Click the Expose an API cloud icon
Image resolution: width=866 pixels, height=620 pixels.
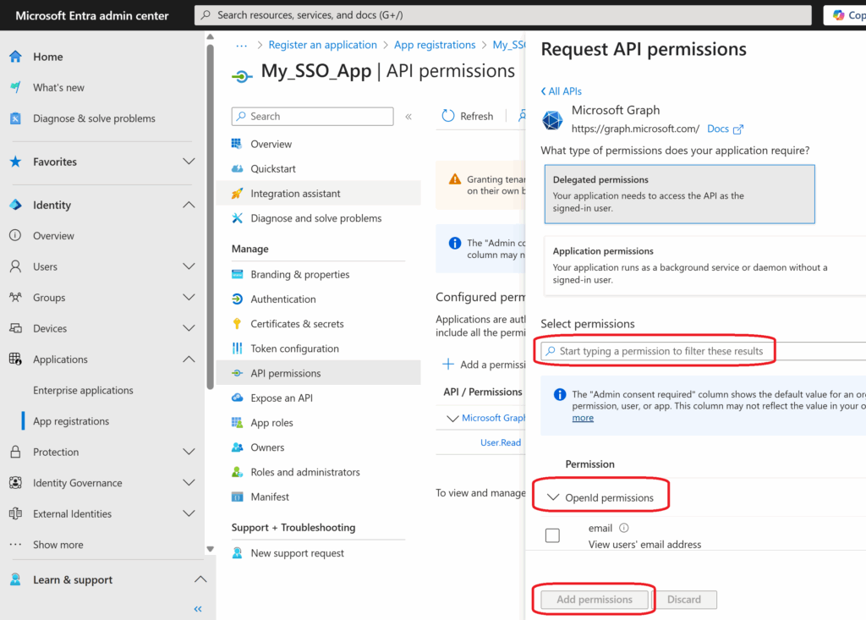tap(238, 398)
